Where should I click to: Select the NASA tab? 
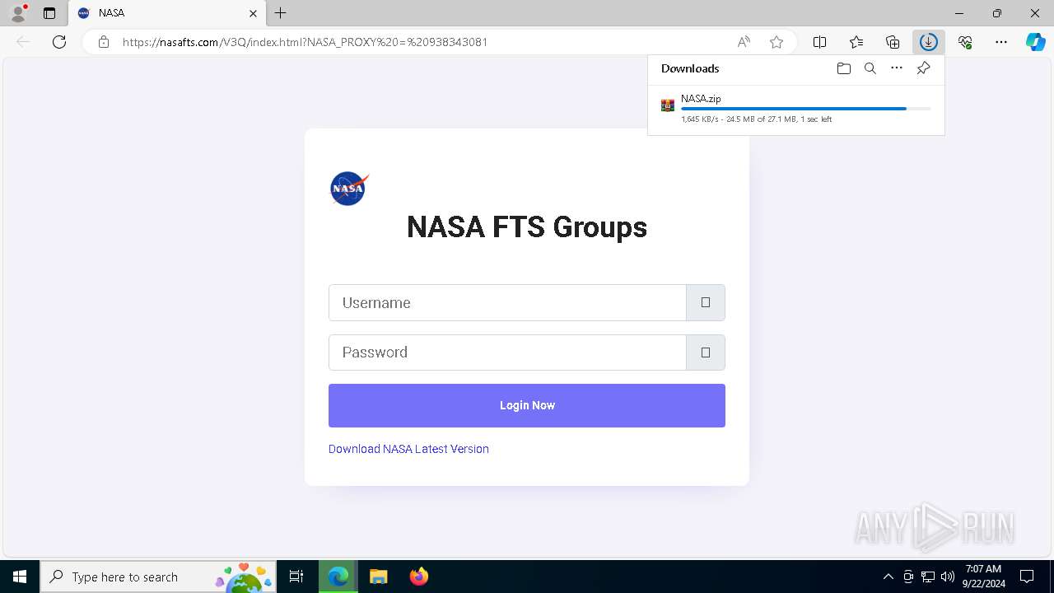(167, 13)
